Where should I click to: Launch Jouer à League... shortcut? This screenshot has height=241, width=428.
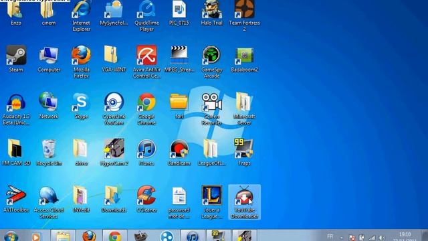211,202
